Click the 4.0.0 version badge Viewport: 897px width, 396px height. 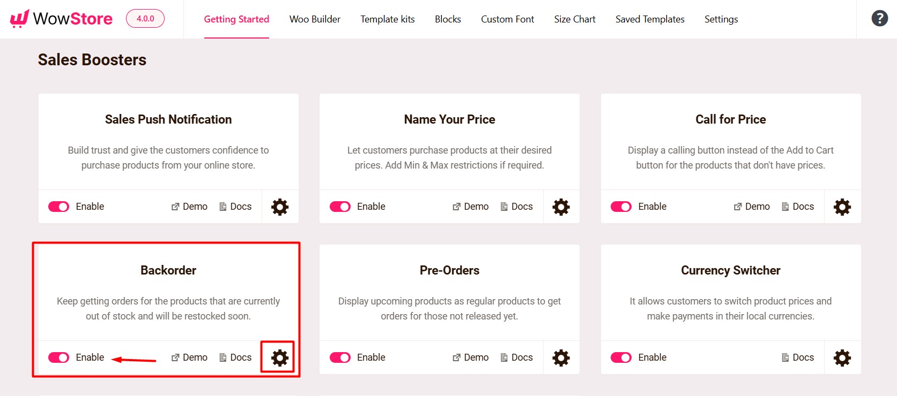pyautogui.click(x=145, y=18)
